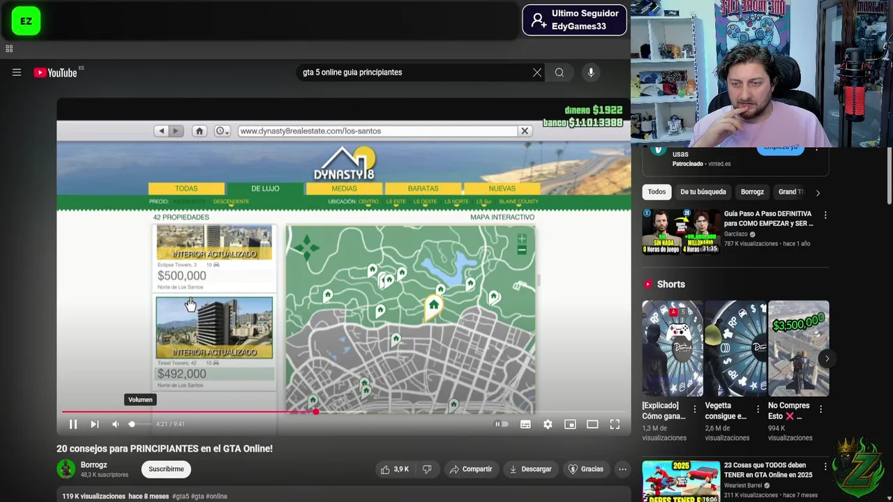The width and height of the screenshot is (893, 502).
Task: Click the in-game browser forward arrow
Action: [x=176, y=131]
